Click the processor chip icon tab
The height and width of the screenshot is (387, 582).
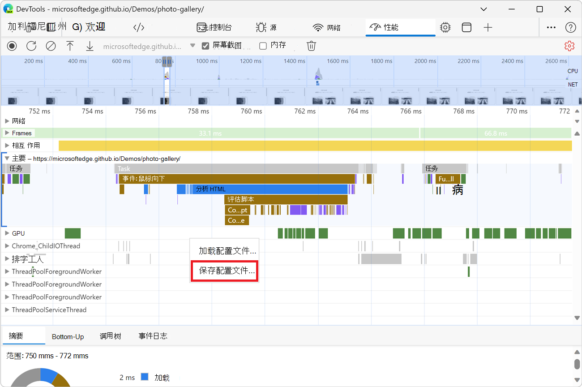point(445,27)
